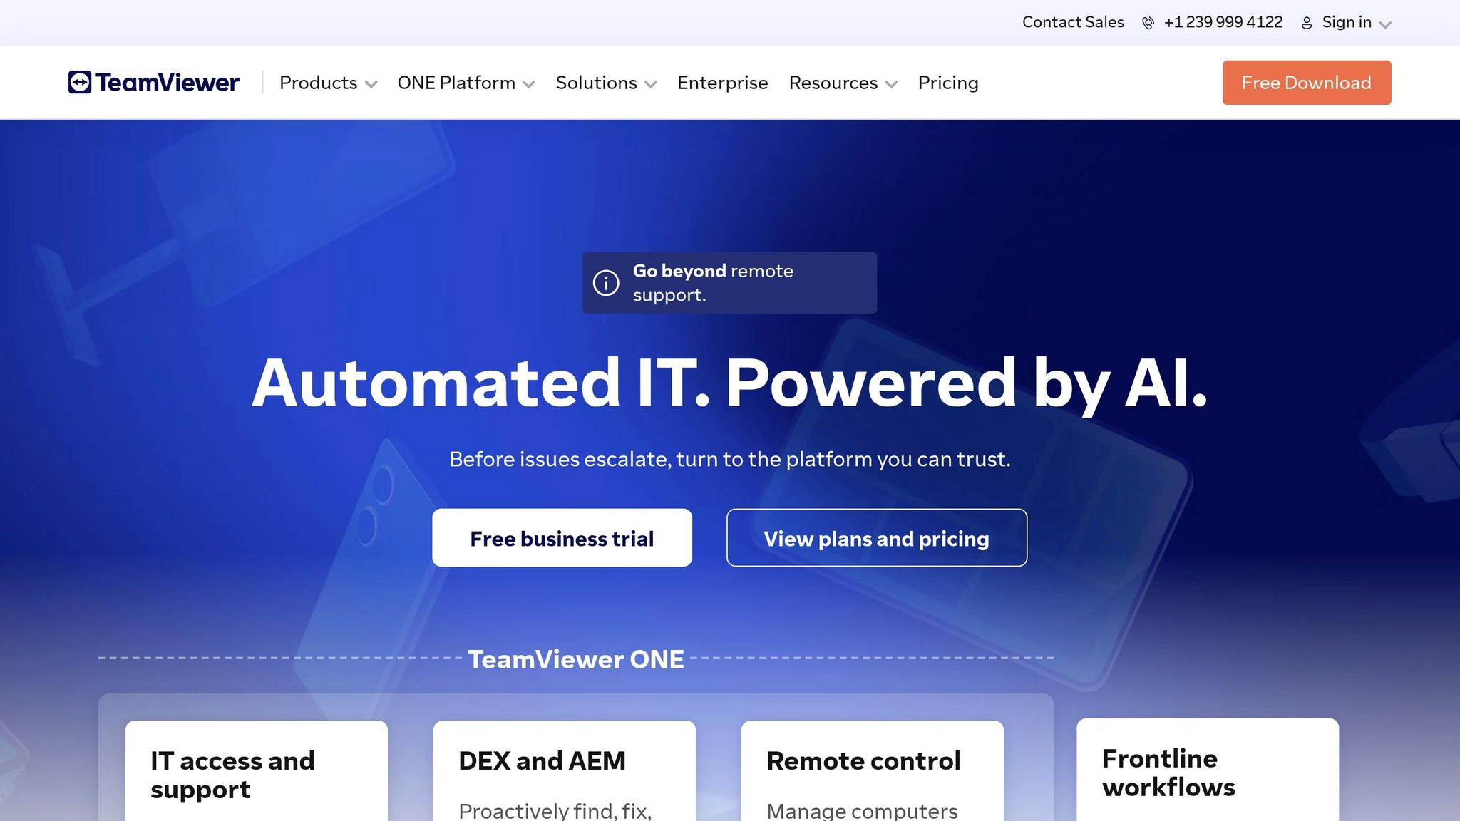1460x821 pixels.
Task: Click the Before issues escalate subheading text
Action: pos(730,459)
